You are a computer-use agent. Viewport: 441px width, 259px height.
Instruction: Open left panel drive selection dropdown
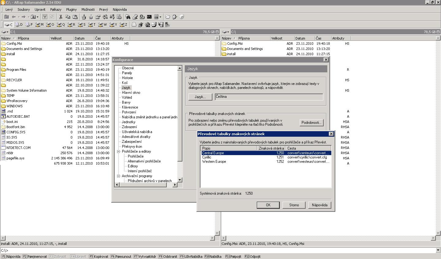click(5, 32)
